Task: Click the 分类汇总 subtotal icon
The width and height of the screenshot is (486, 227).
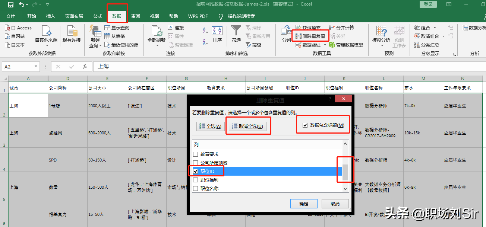Action: [x=418, y=45]
